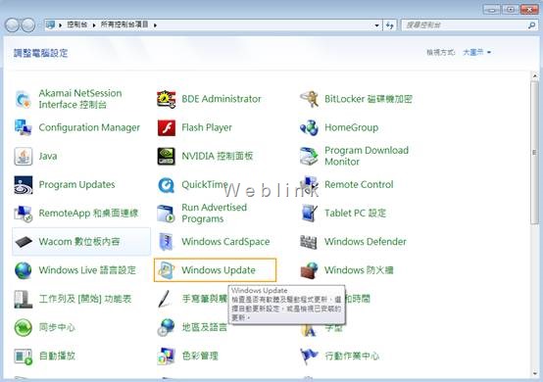Viewport: 543px width, 382px height.
Task: Open Wacom tablet properties icon
Action: click(x=24, y=242)
